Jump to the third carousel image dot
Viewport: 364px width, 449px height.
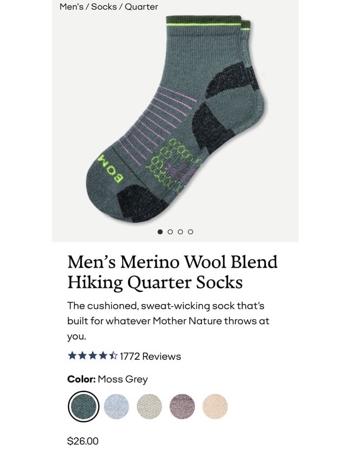pyautogui.click(x=180, y=232)
